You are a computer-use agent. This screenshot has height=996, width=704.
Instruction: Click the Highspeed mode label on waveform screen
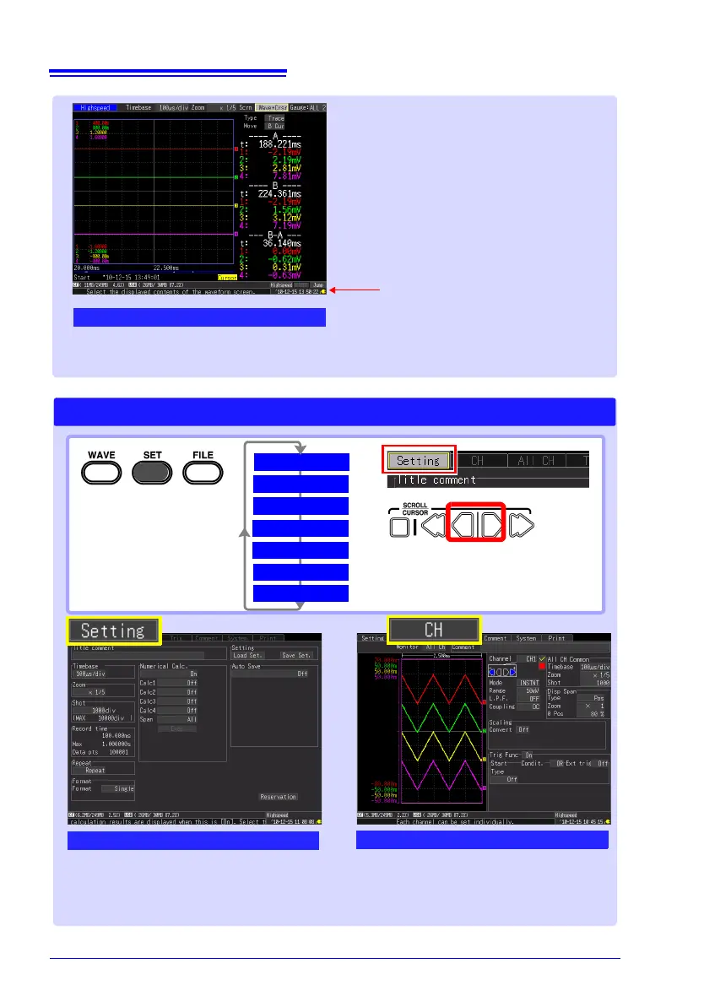click(95, 108)
